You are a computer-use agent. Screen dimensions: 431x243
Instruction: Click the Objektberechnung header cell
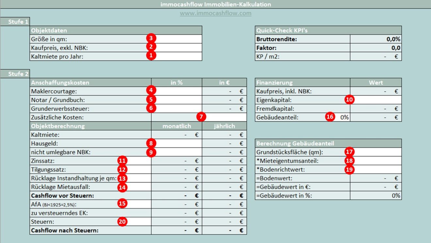90,126
